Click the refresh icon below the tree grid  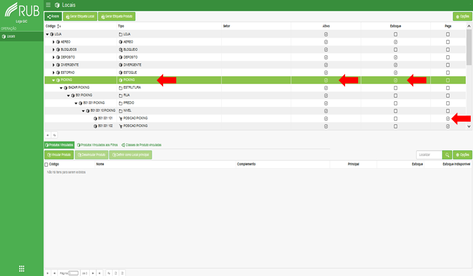(55, 135)
